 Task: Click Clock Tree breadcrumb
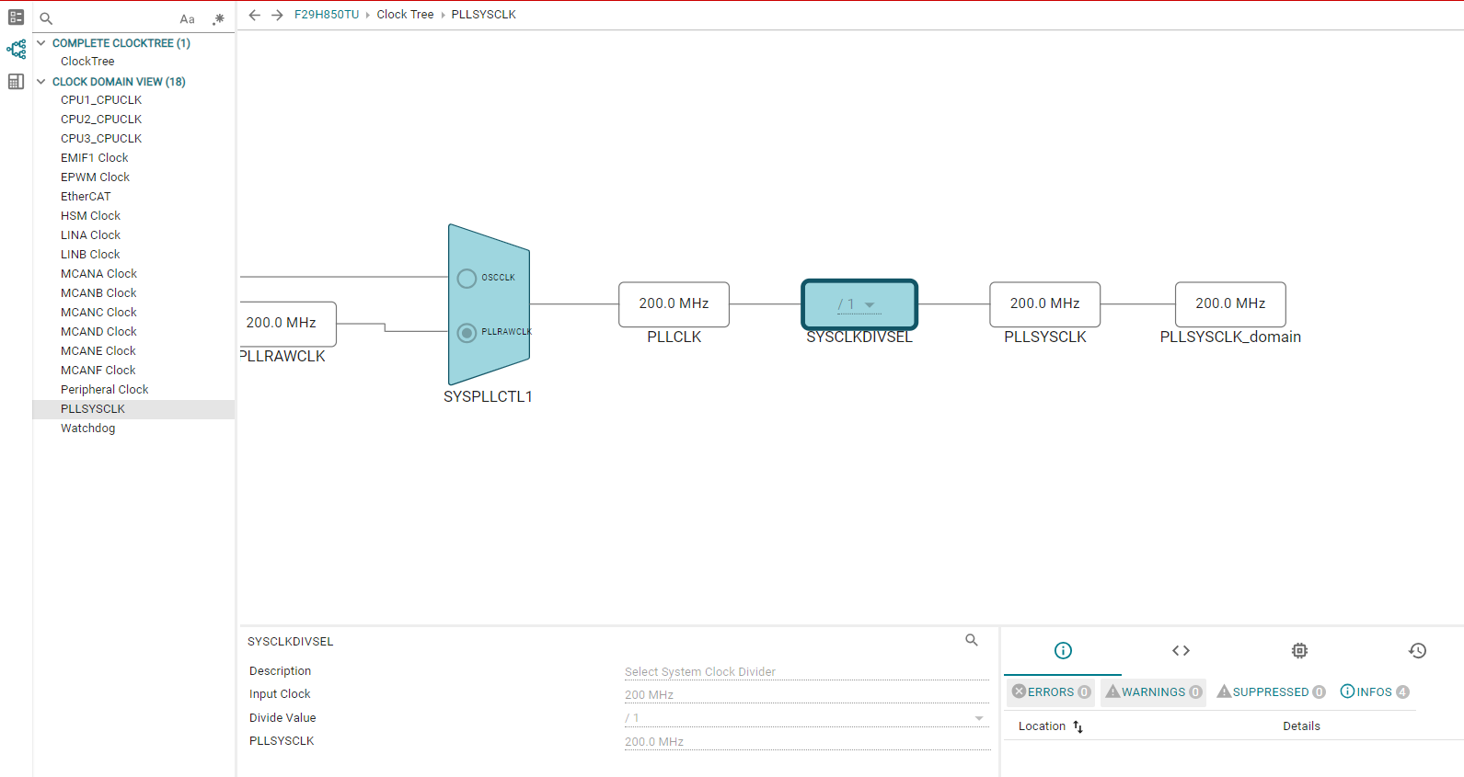pyautogui.click(x=405, y=15)
